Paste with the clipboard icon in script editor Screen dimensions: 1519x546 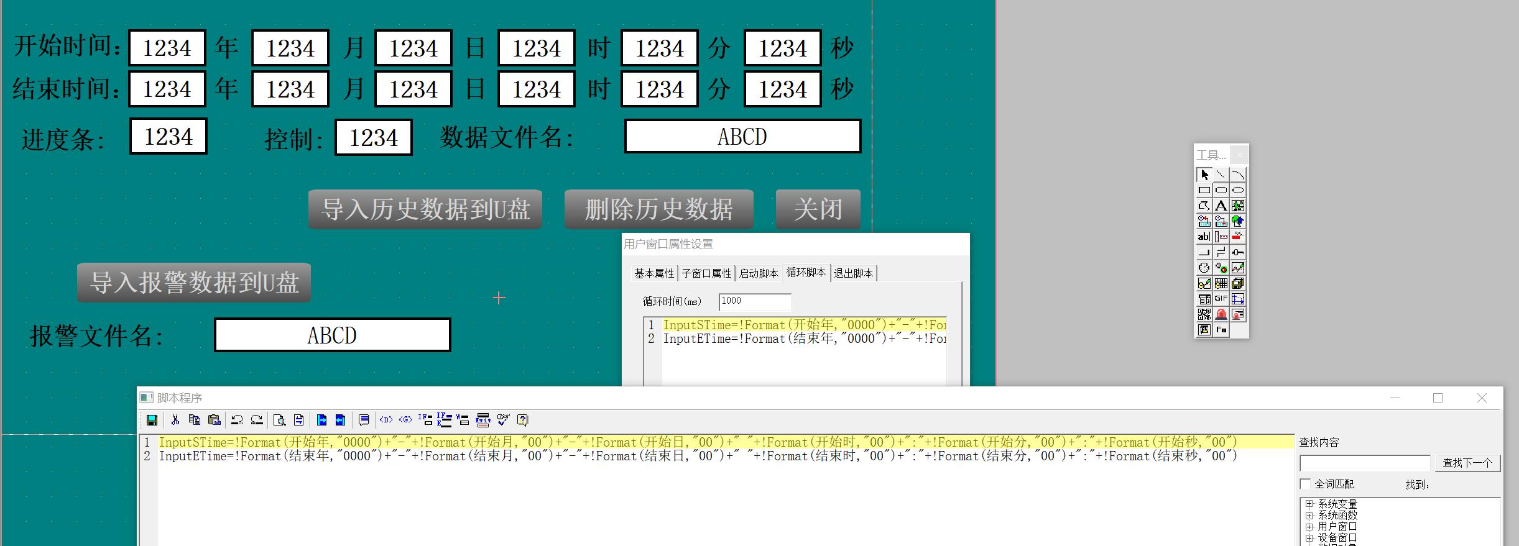pos(215,420)
